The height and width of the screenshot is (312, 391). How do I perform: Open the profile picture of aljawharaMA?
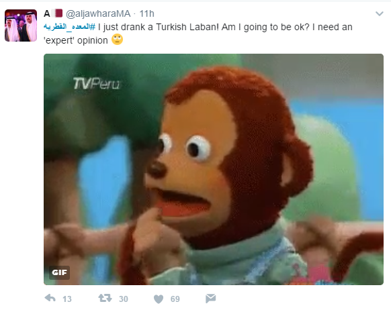21,25
